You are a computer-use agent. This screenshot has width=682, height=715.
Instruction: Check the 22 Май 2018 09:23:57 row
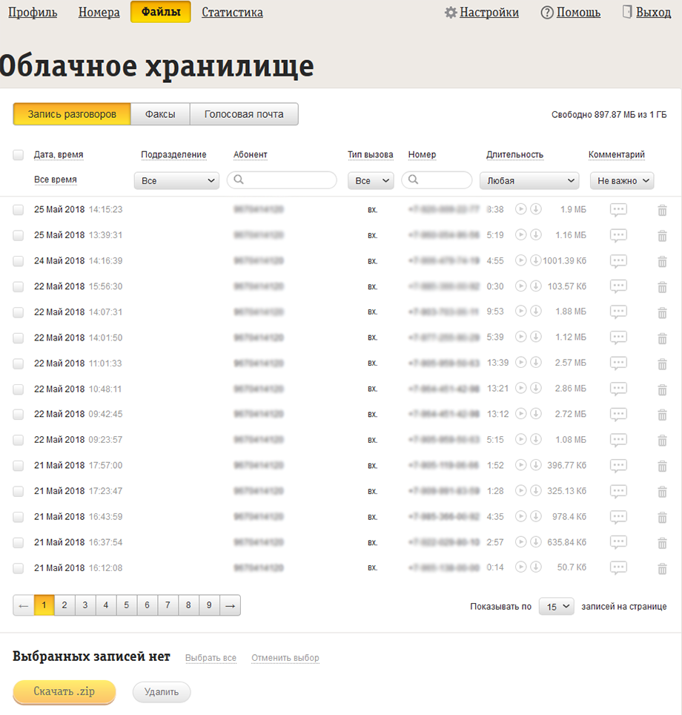[19, 440]
